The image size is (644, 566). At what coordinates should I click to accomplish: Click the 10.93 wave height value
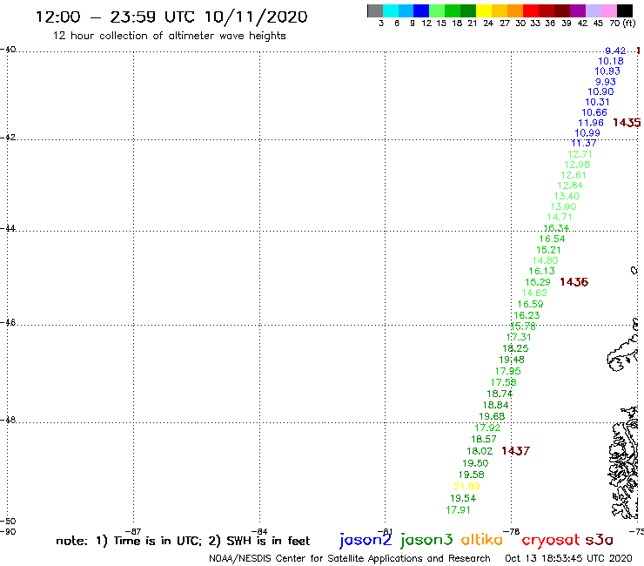[607, 71]
